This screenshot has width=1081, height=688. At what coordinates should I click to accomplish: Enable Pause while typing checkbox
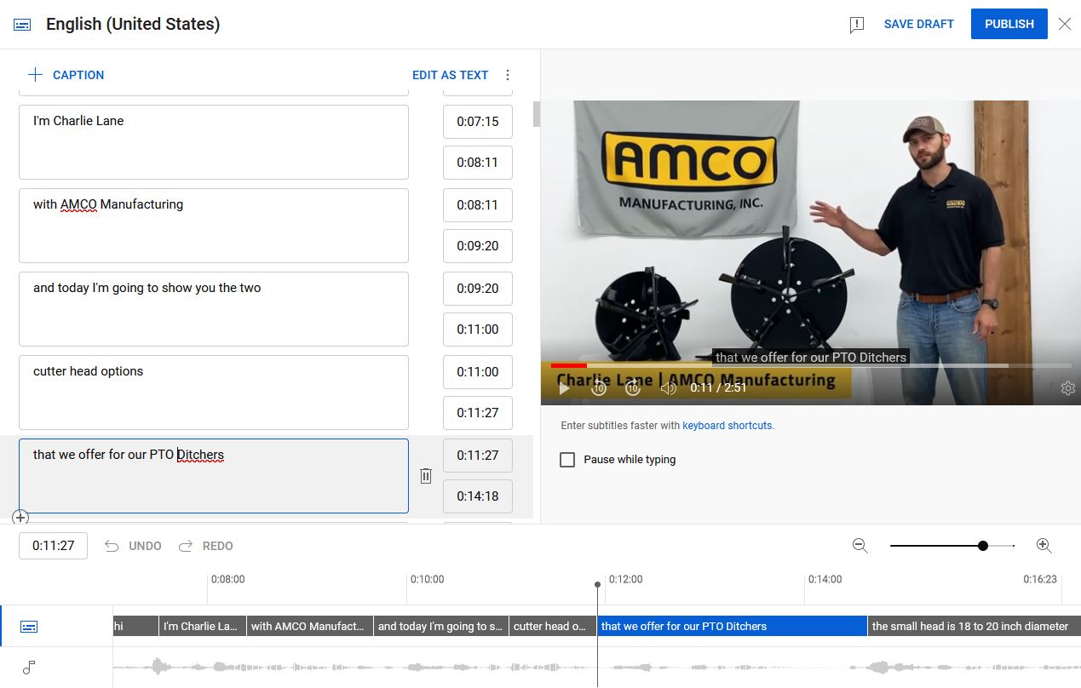point(567,460)
